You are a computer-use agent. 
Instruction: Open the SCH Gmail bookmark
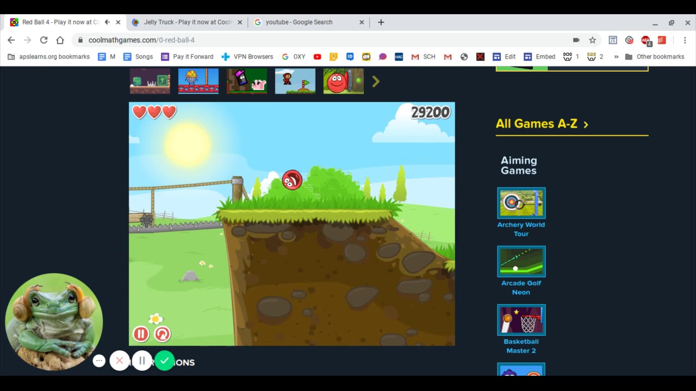(x=424, y=56)
